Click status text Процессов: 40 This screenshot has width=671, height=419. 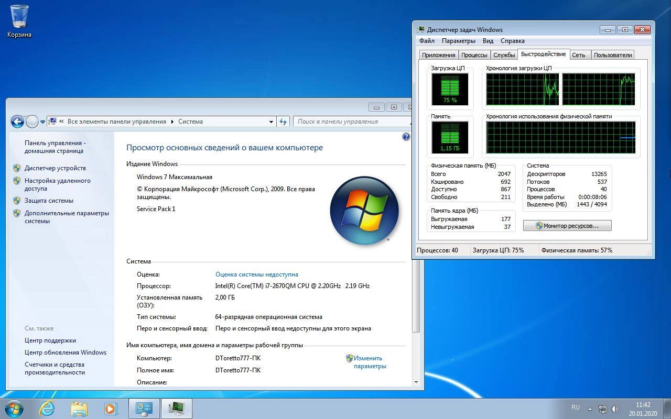click(x=437, y=250)
